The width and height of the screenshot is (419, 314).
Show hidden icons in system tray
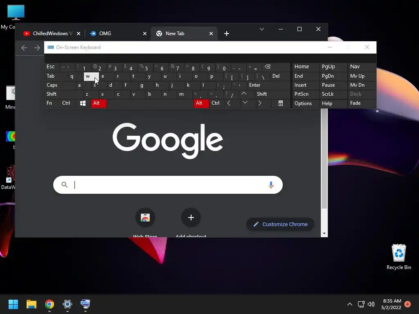pyautogui.click(x=349, y=304)
